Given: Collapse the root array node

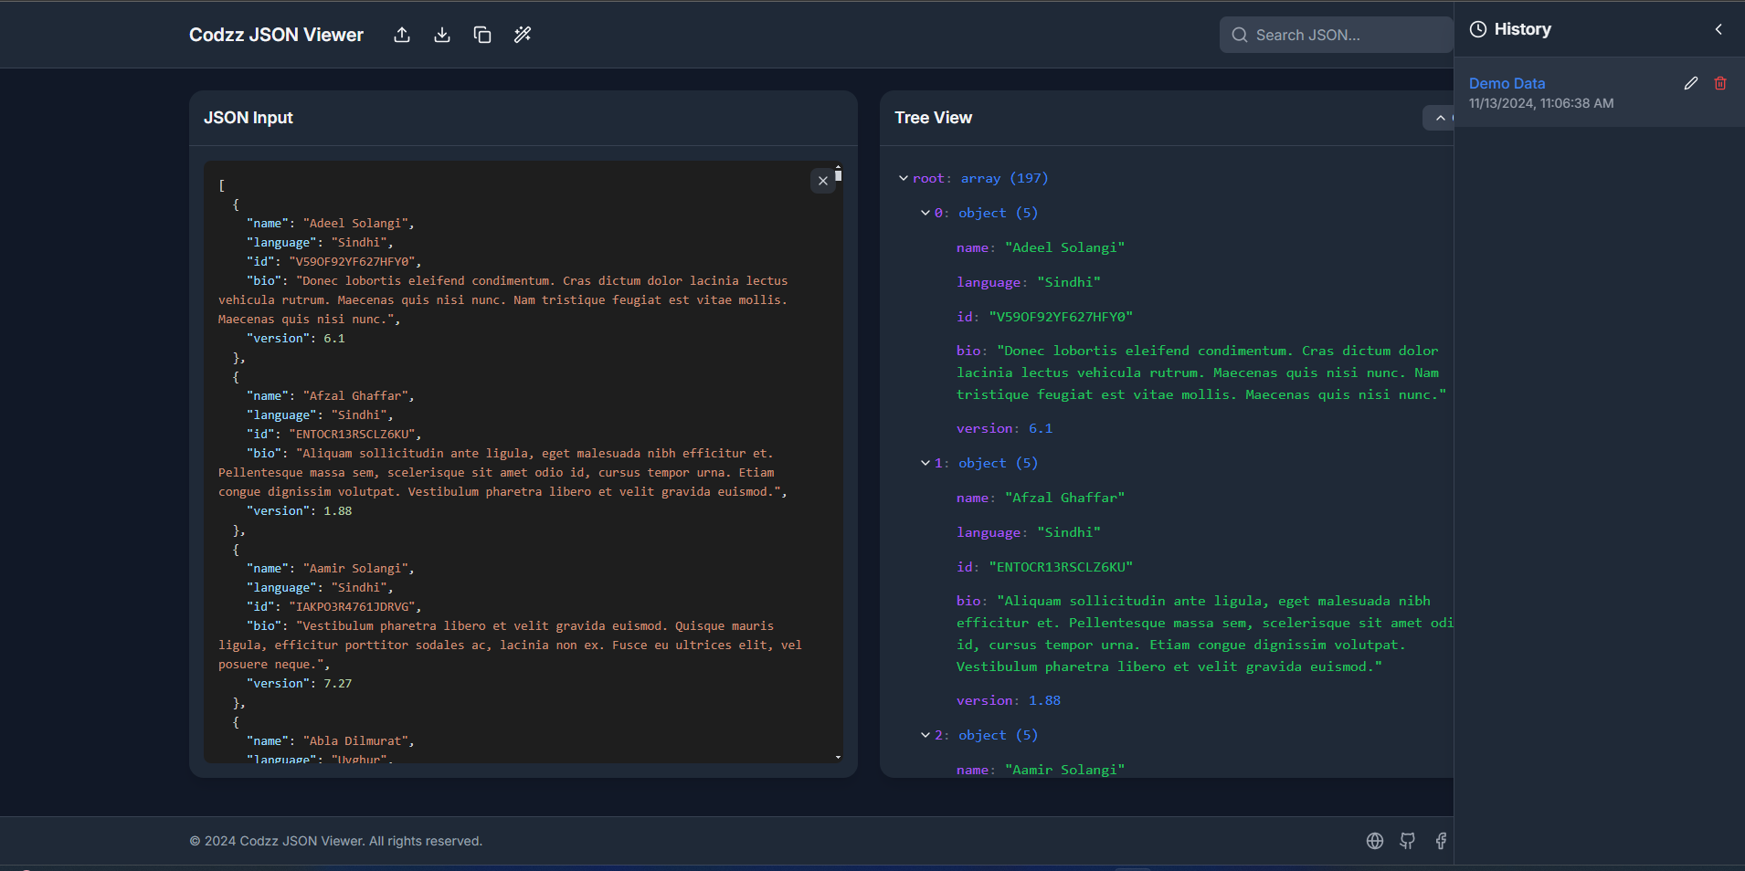Looking at the screenshot, I should coord(904,178).
